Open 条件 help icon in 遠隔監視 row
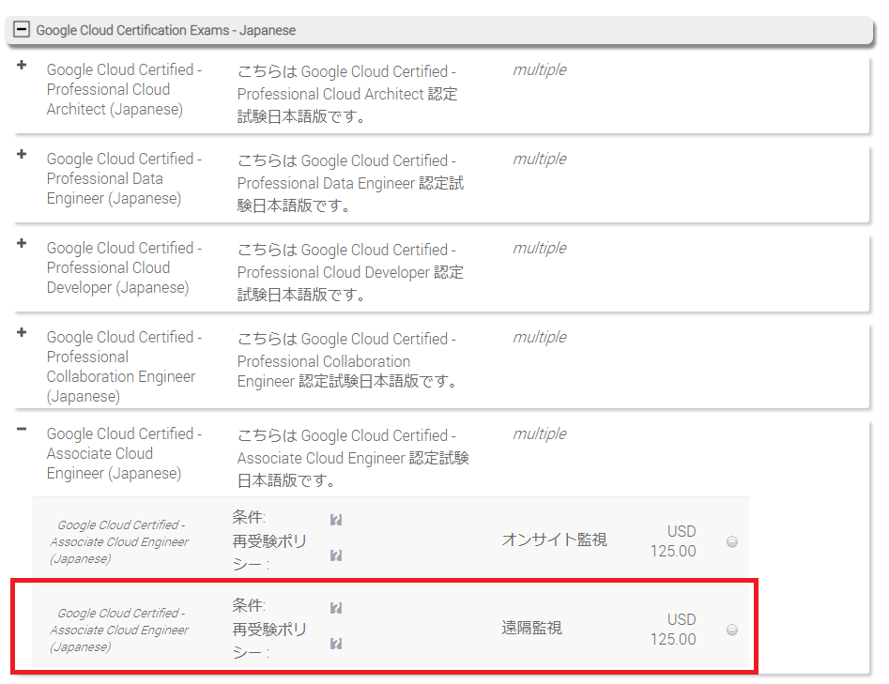The image size is (889, 684). coord(336,608)
